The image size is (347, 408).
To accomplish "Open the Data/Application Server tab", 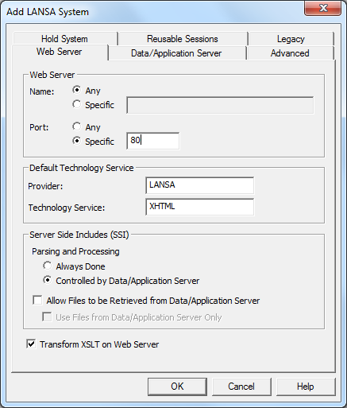I will pyautogui.click(x=176, y=53).
